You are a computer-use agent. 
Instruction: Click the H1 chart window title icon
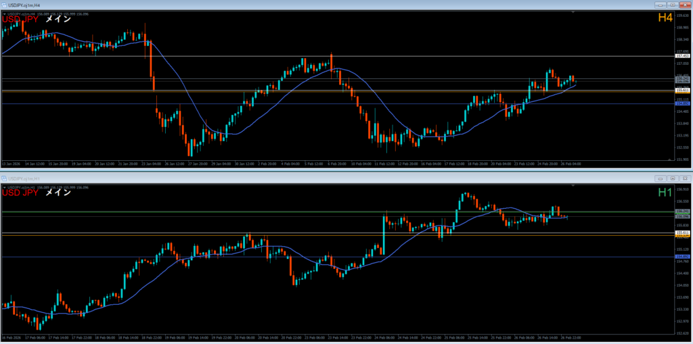click(x=4, y=178)
